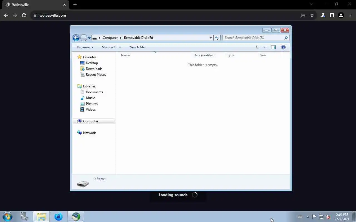Select Computer in the address breadcrumb
Viewport: 356px width, 222px height.
click(x=110, y=38)
